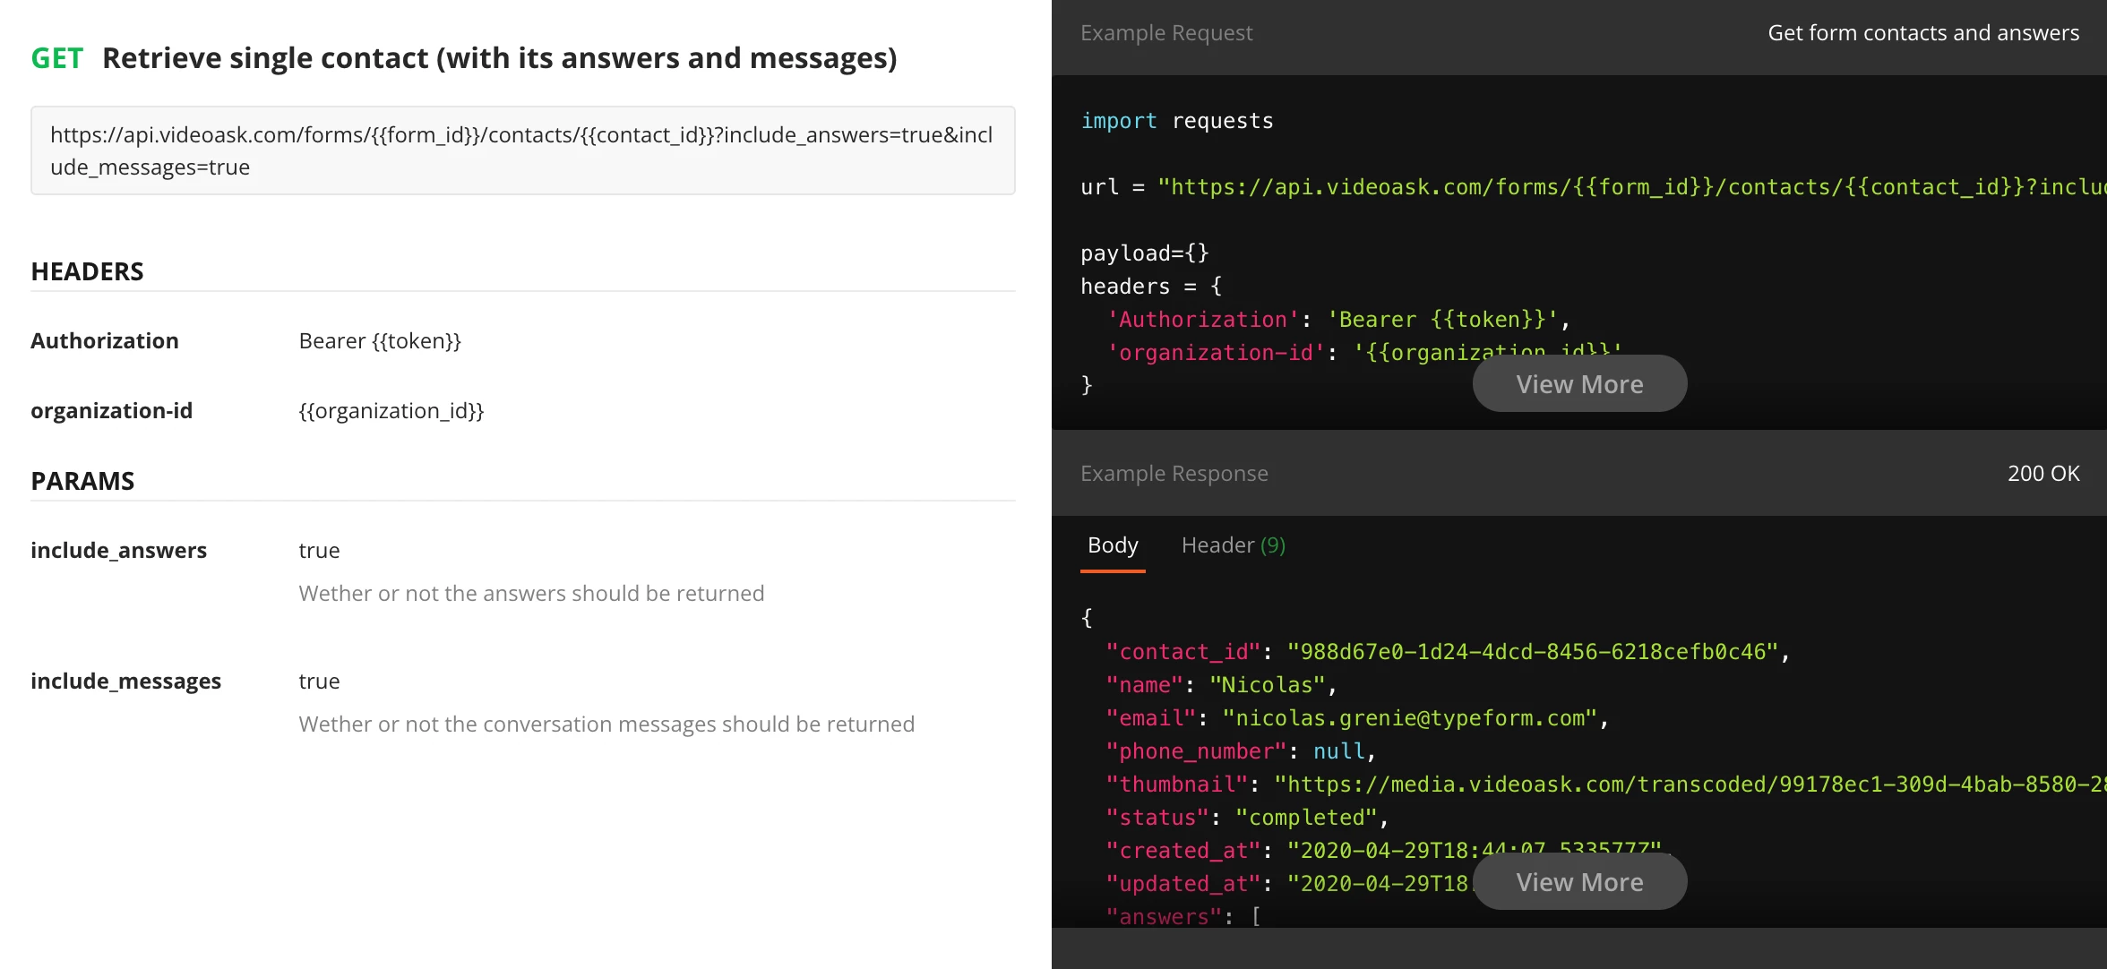Select the email value nicolas.grenie@typeform.com
2107x969 pixels.
tap(1410, 718)
